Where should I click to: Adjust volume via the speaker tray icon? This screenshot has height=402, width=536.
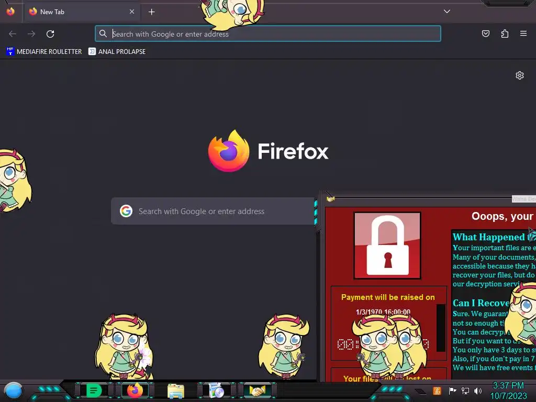pyautogui.click(x=478, y=390)
